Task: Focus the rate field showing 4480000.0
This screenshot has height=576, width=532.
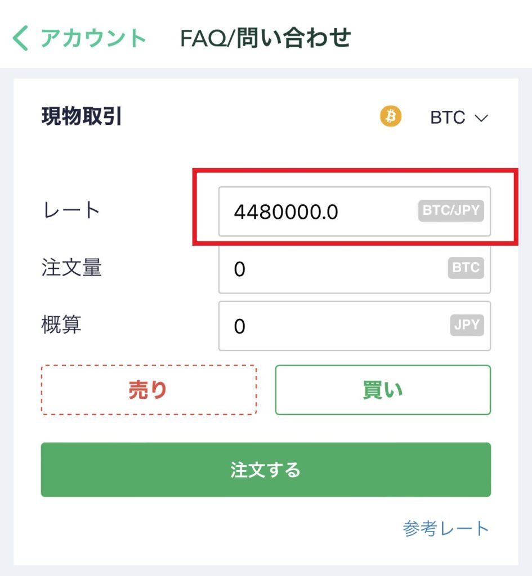Action: point(355,211)
